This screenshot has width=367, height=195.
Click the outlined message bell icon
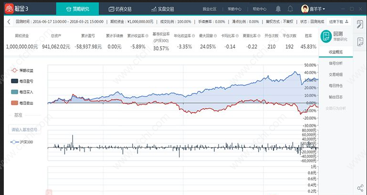(290, 9)
